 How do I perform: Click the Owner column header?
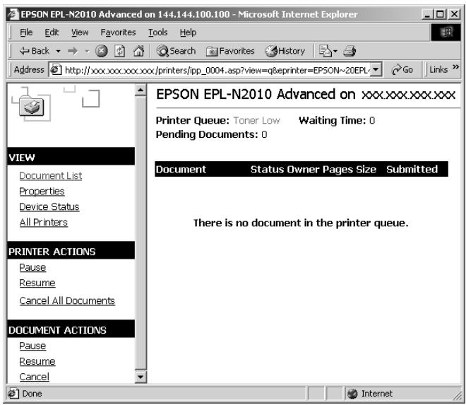pyautogui.click(x=303, y=170)
